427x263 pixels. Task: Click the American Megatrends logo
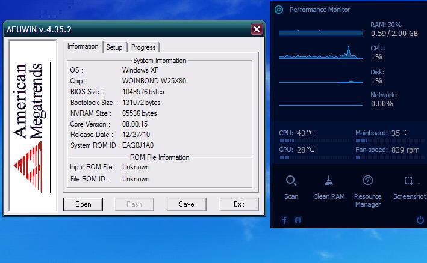32,125
